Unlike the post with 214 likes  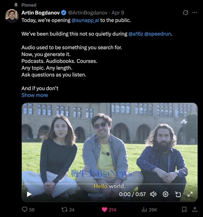click(104, 209)
